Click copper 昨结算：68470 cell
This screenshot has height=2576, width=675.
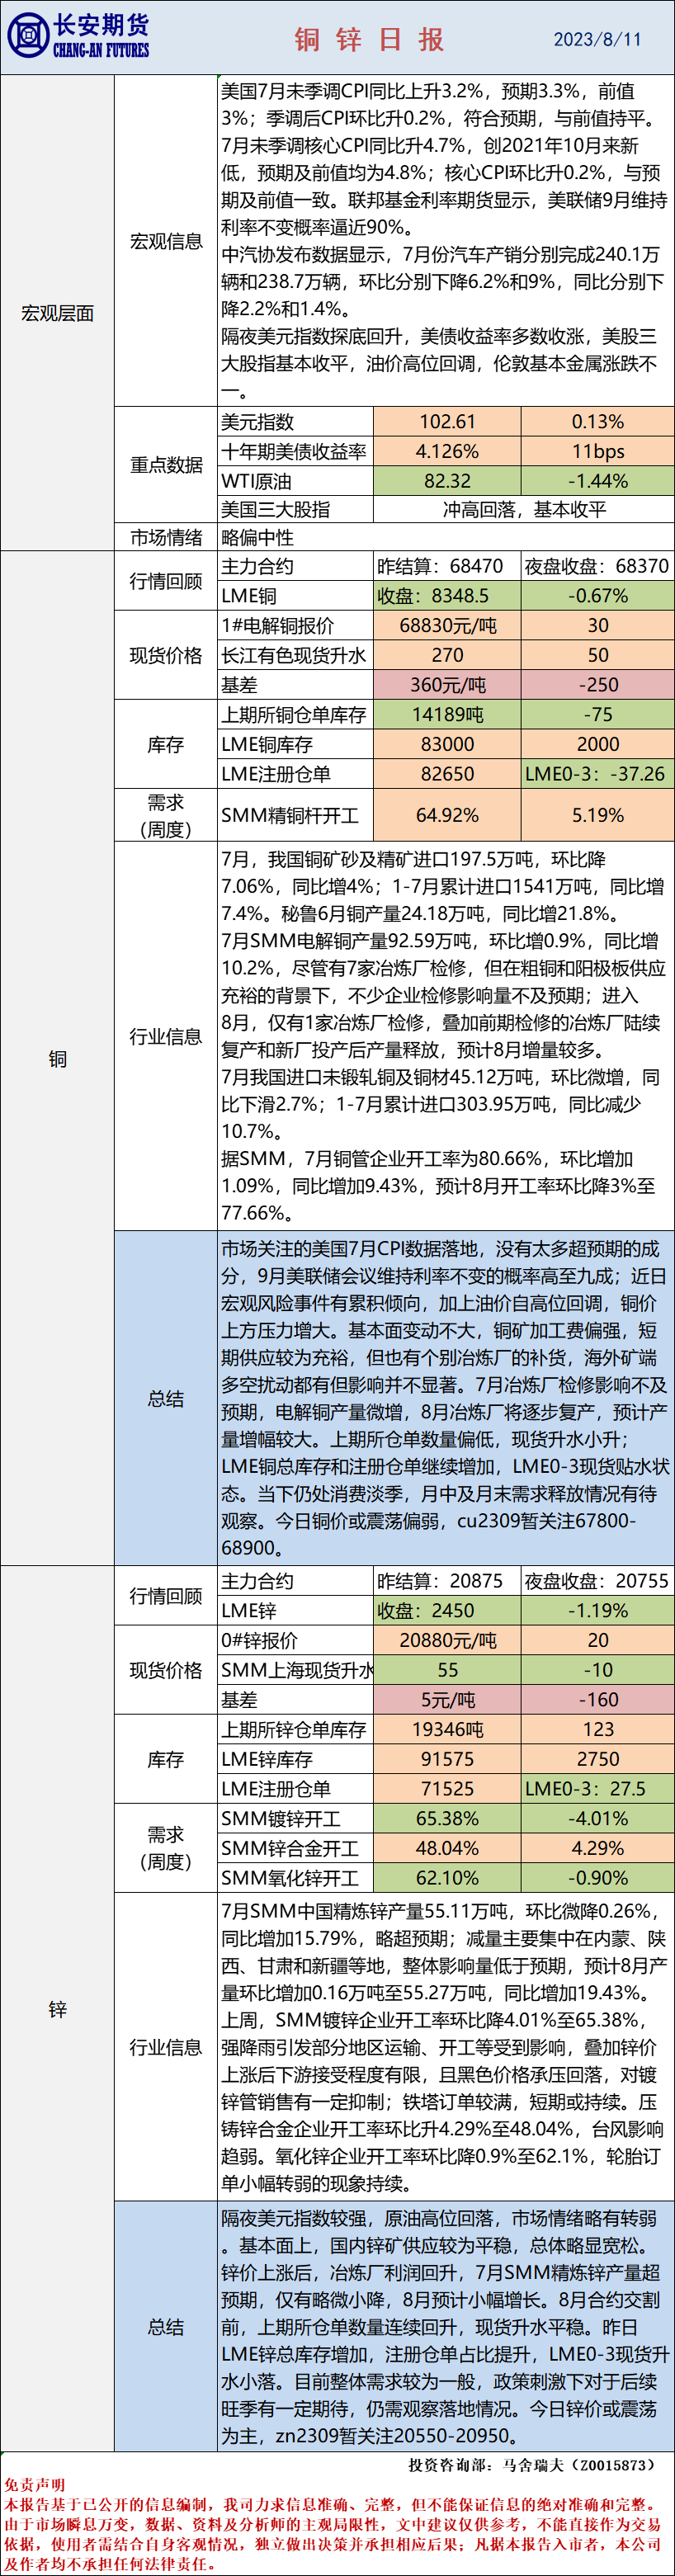pos(447,566)
